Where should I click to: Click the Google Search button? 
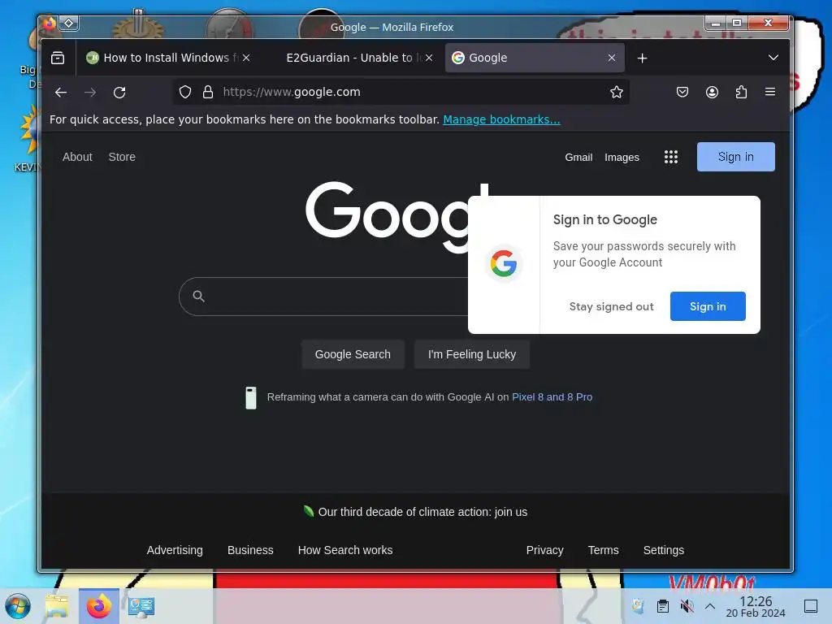[x=353, y=354]
